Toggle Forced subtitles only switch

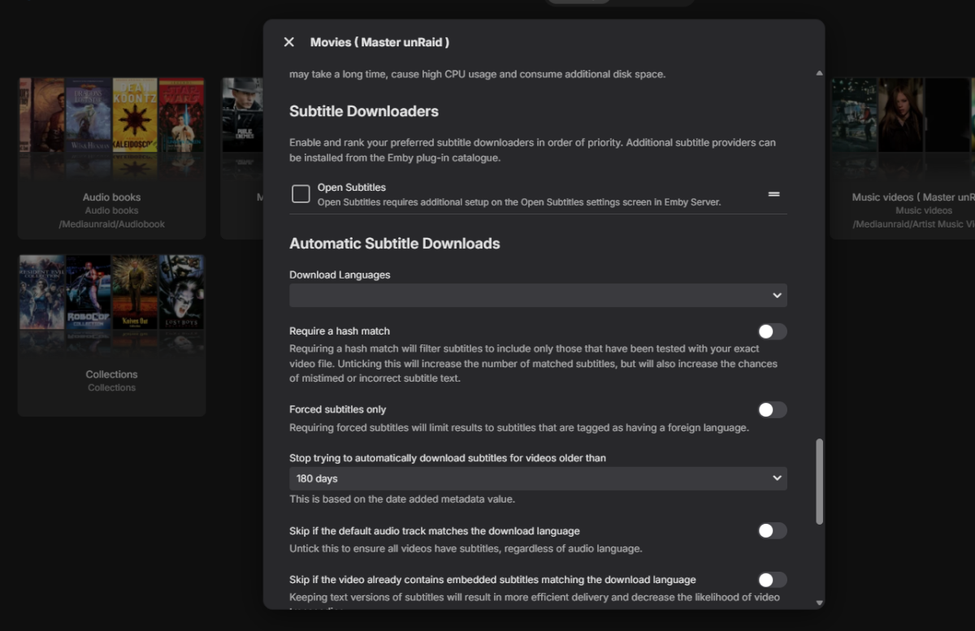click(772, 410)
